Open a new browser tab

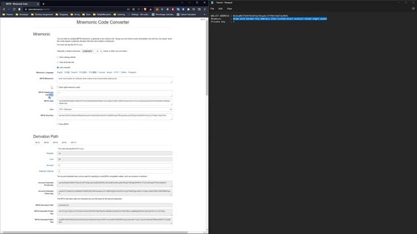44,4
